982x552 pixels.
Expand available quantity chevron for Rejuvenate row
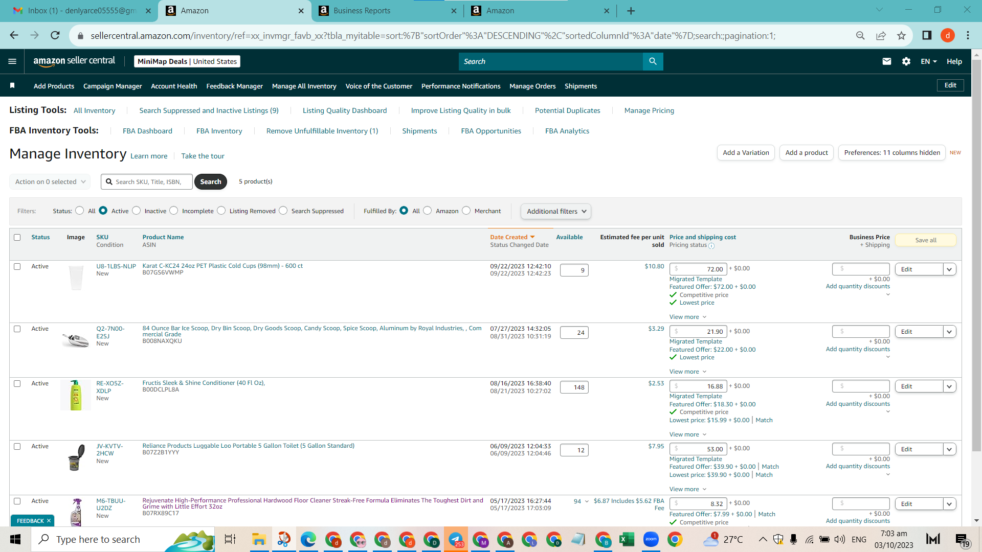(x=587, y=501)
